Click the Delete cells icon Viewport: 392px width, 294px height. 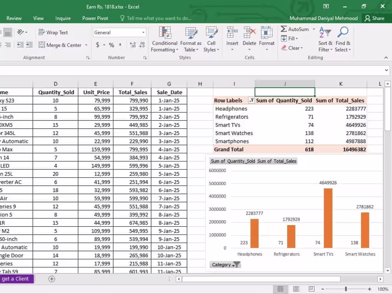(249, 32)
